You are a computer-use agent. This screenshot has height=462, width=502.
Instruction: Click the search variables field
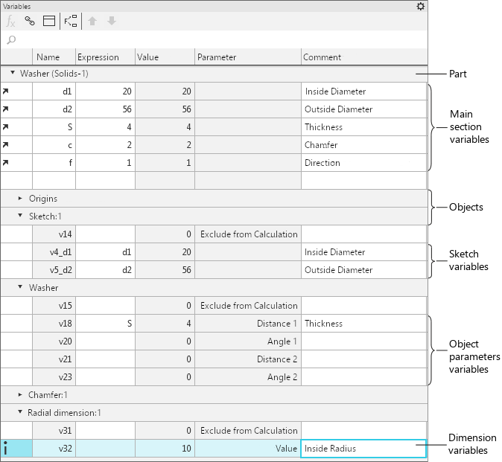[x=216, y=39]
